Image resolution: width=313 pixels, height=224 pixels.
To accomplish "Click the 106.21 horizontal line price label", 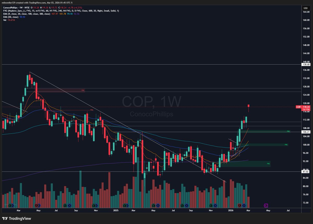I will 306,132.
